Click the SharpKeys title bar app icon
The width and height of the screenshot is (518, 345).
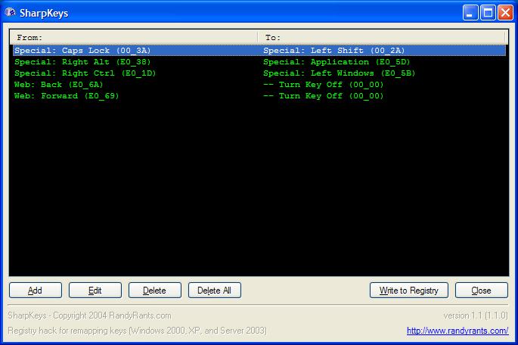coord(10,13)
